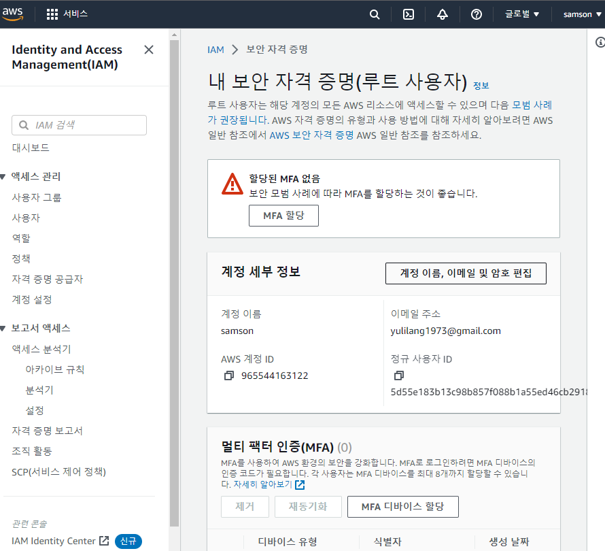The width and height of the screenshot is (605, 551).
Task: Open the notifications bell icon
Action: coord(442,15)
